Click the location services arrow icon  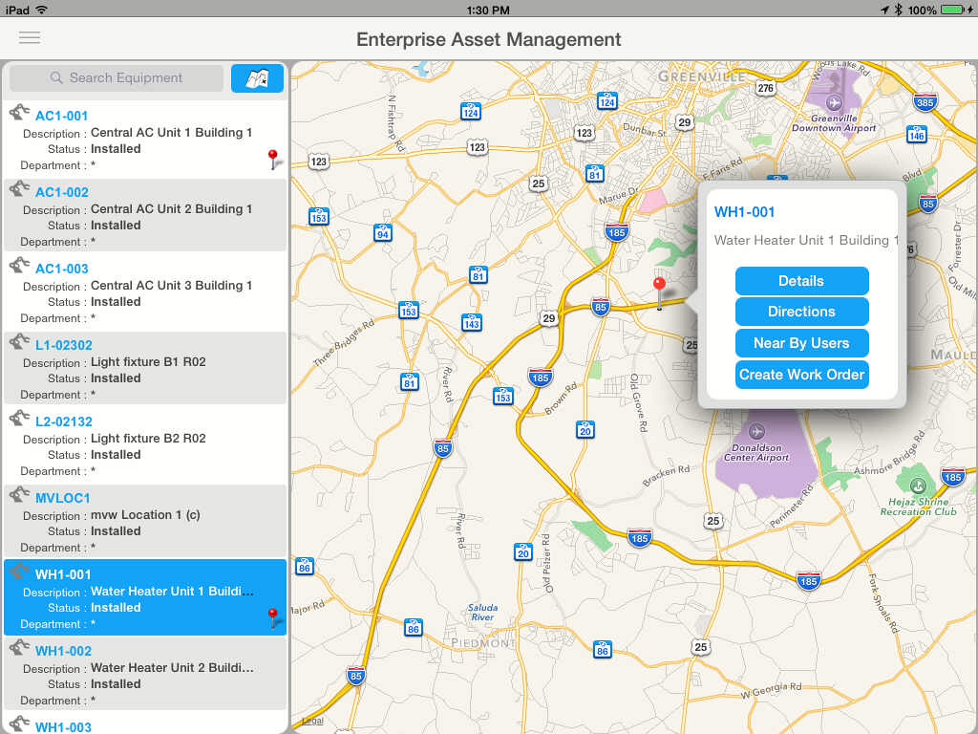point(884,10)
